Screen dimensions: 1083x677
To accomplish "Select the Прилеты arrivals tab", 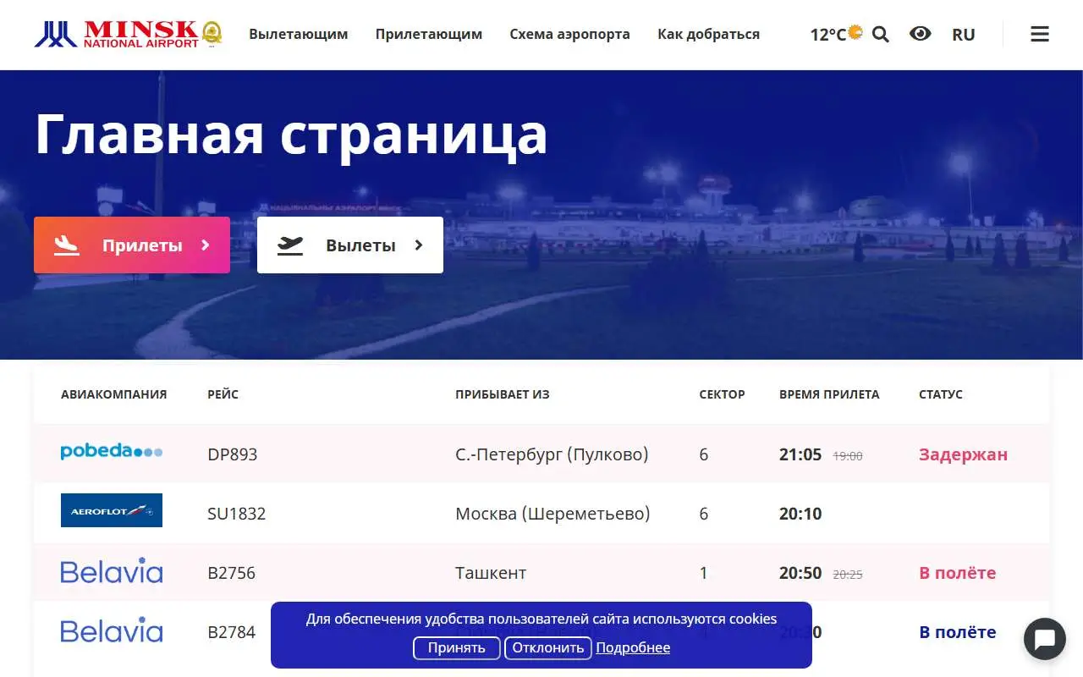I will [x=132, y=245].
